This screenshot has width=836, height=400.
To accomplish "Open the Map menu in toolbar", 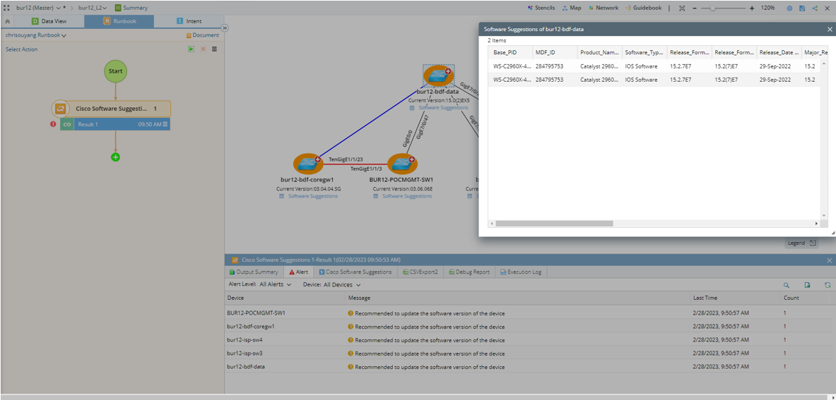I will pos(572,8).
